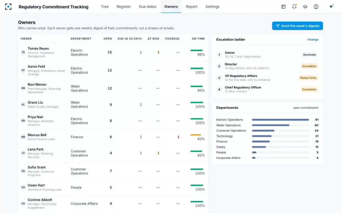Click the Escalation tag for Director step
The height and width of the screenshot is (213, 341).
(309, 66)
